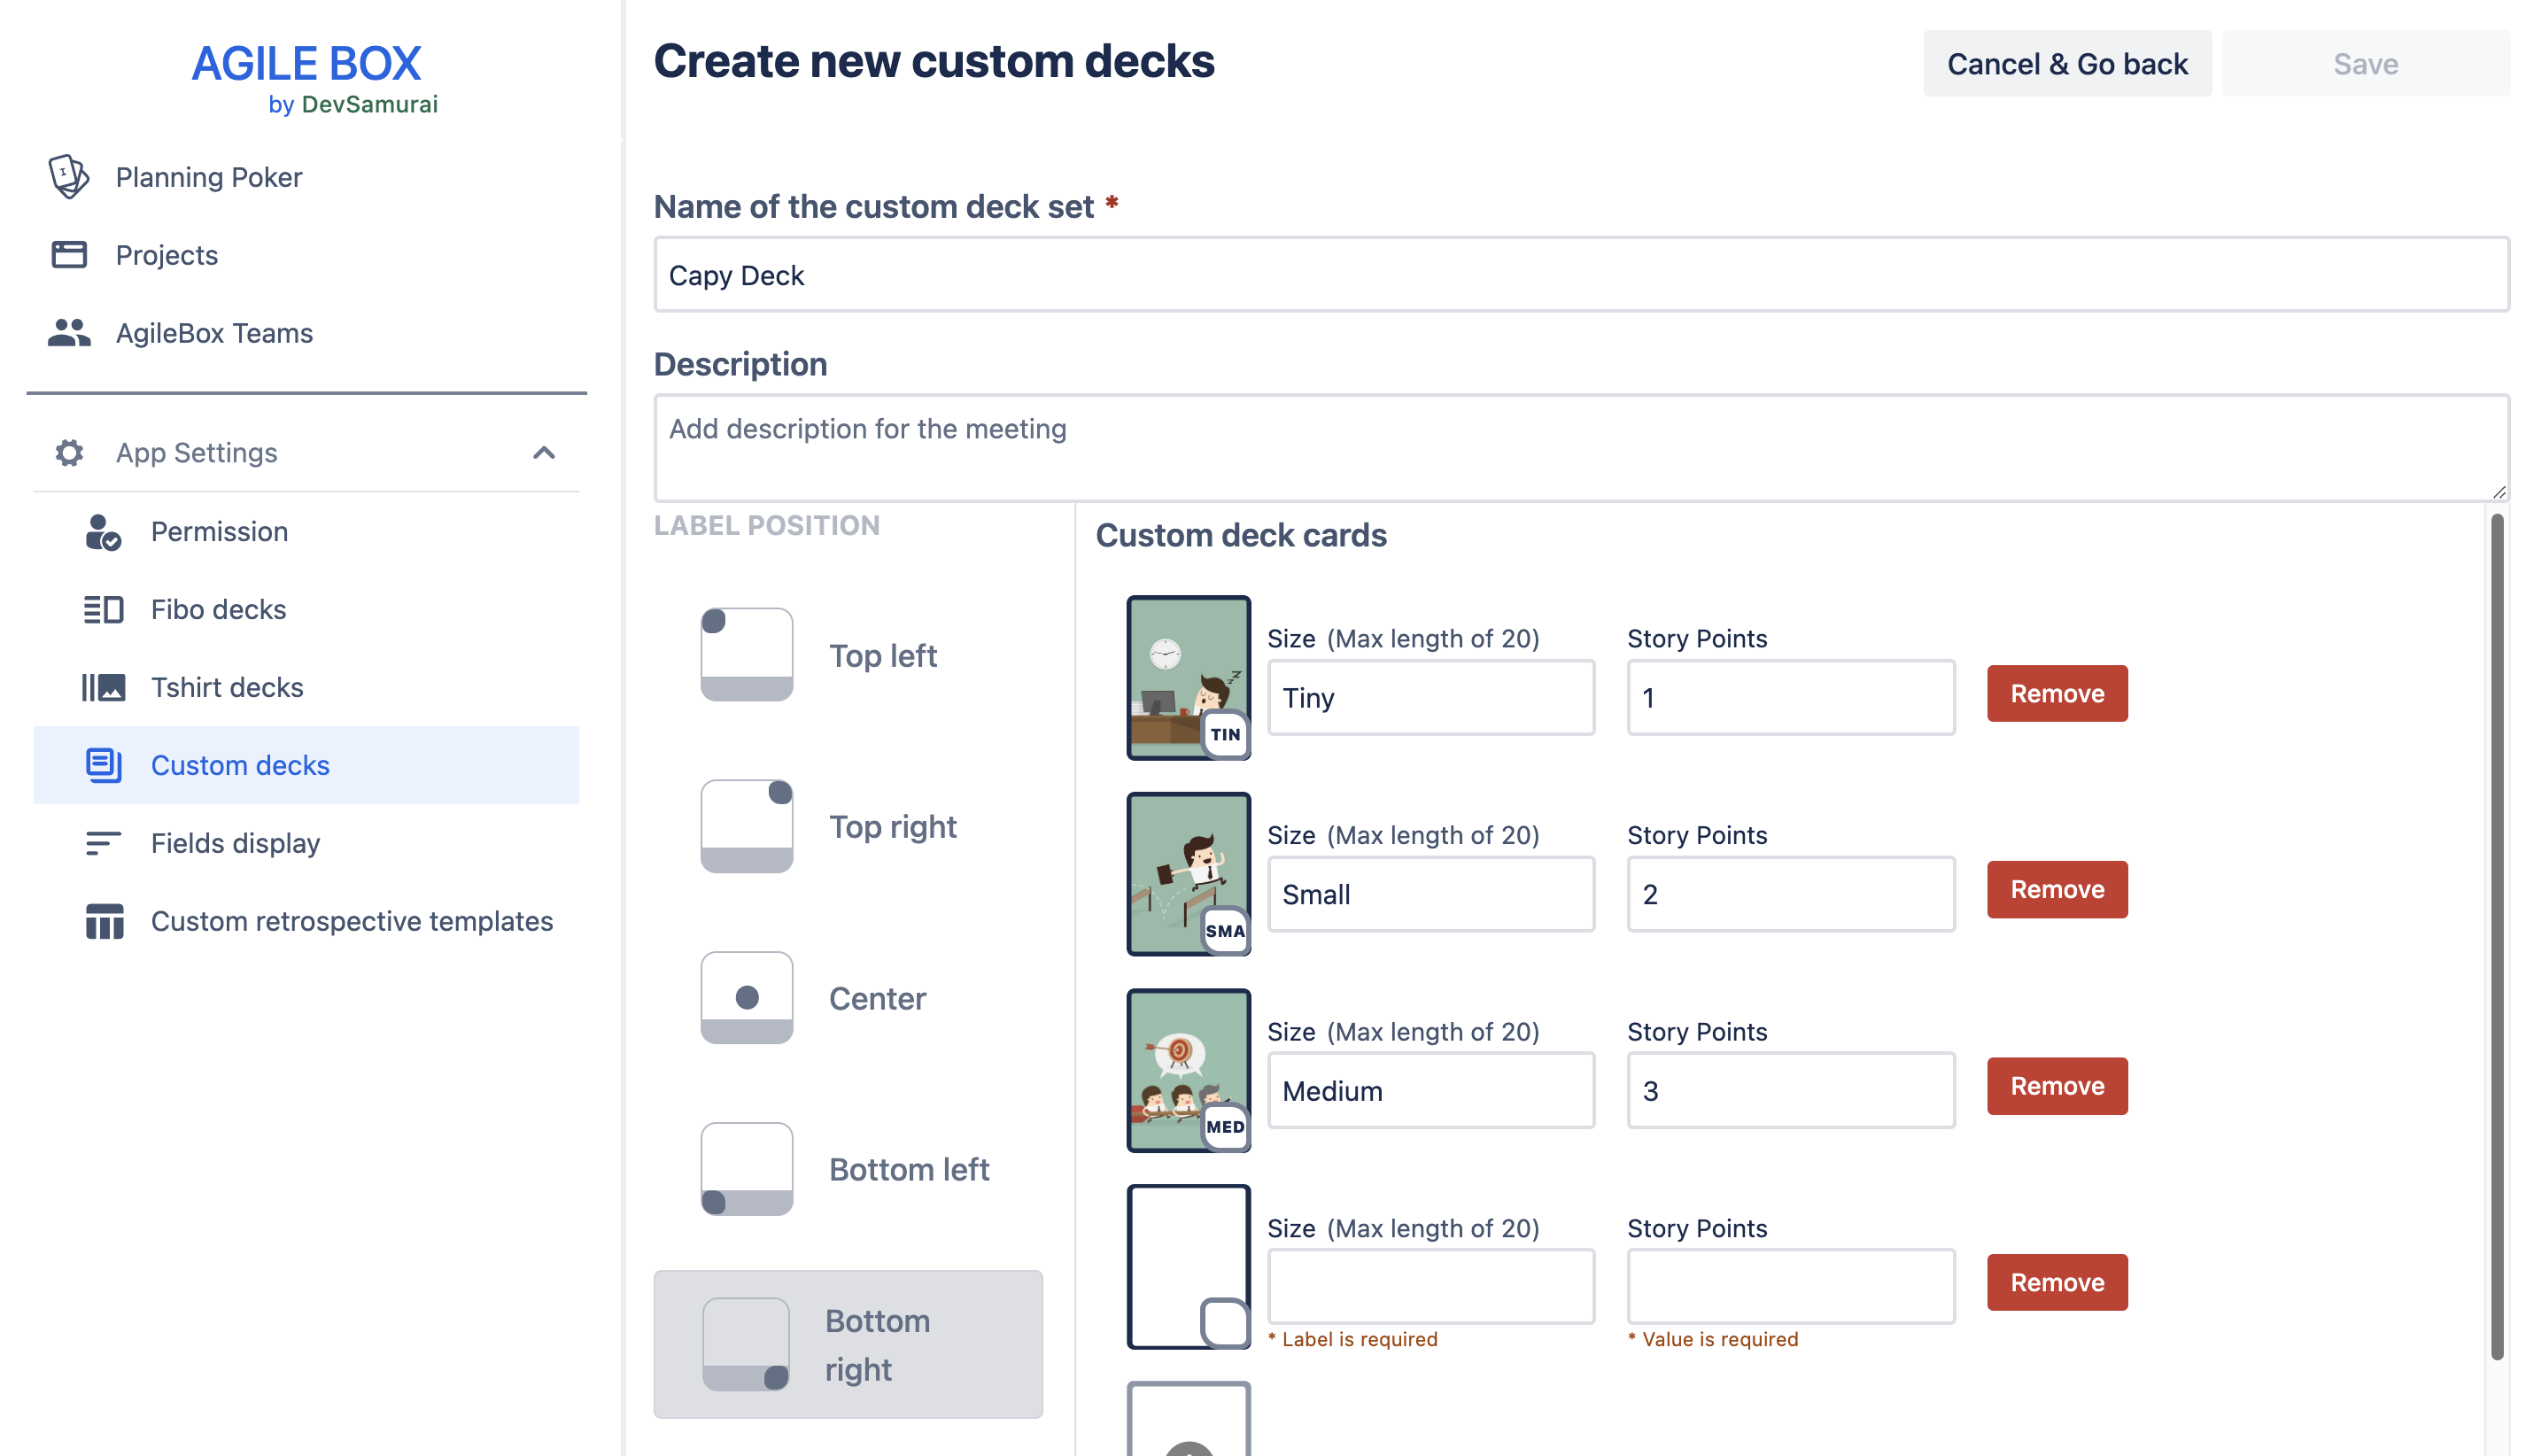Click the description resize handle

click(x=2499, y=491)
